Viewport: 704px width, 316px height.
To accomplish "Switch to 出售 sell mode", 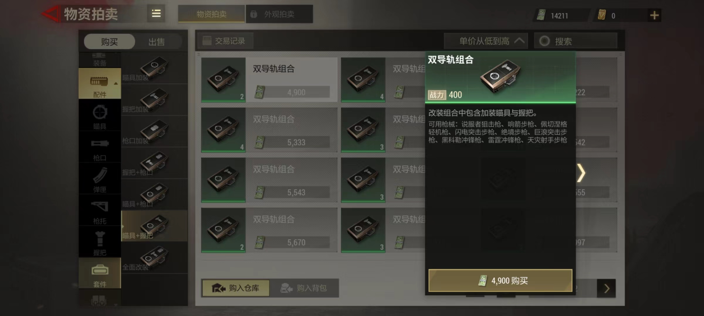I will (x=156, y=42).
